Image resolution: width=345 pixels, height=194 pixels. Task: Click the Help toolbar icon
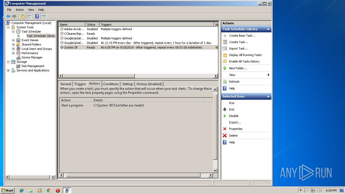point(37,16)
